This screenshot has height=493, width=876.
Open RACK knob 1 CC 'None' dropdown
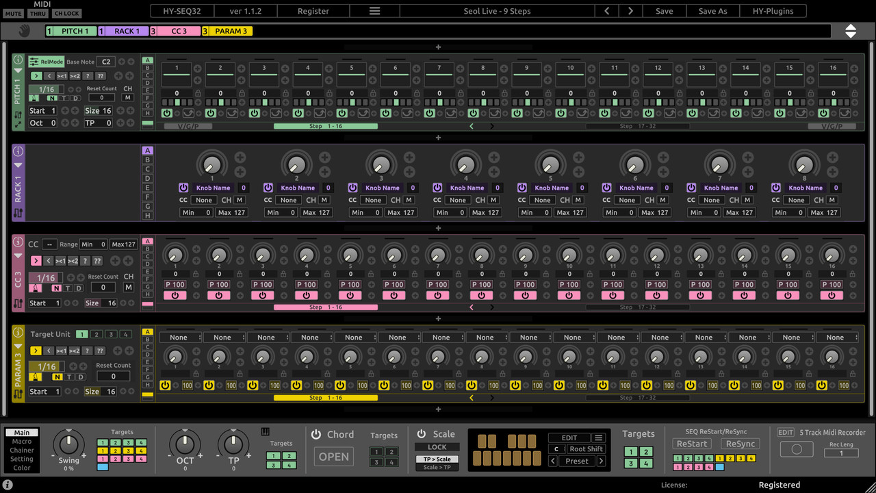[204, 200]
